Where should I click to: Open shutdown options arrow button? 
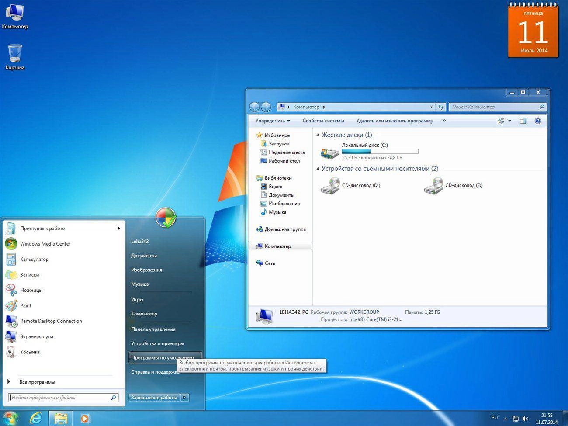(184, 397)
